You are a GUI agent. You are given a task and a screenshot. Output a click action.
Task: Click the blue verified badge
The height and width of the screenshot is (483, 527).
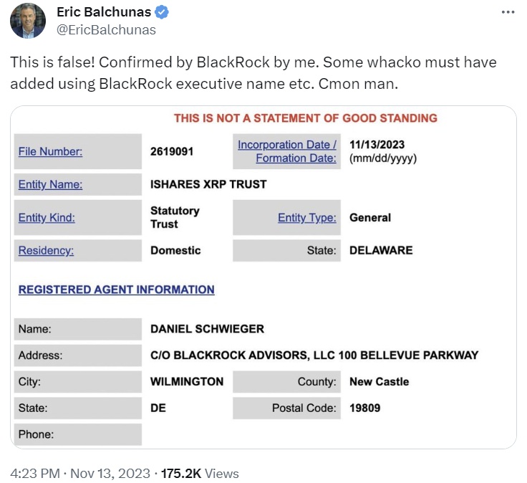point(162,12)
